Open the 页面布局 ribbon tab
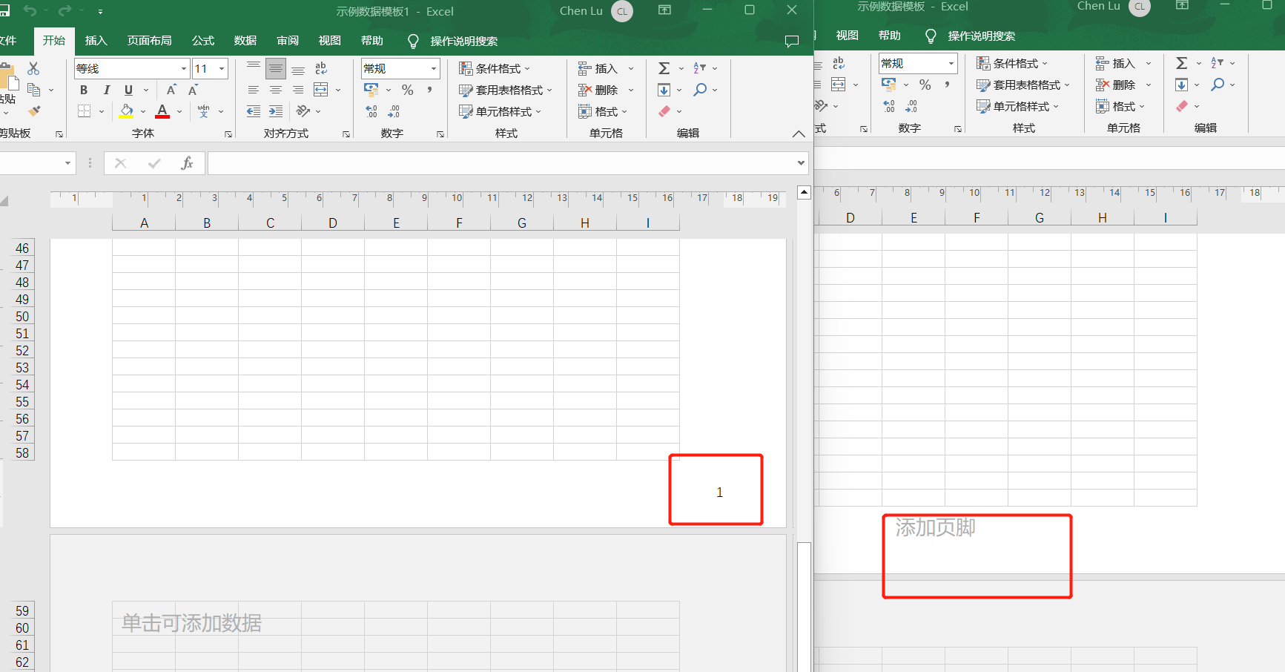1285x672 pixels. 149,40
